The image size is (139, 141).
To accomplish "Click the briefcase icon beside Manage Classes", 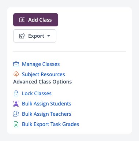I will (x=16, y=64).
